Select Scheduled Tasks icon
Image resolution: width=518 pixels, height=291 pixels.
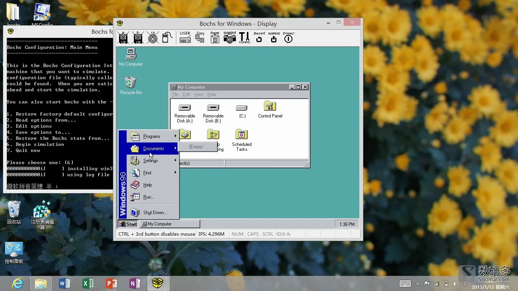242,140
